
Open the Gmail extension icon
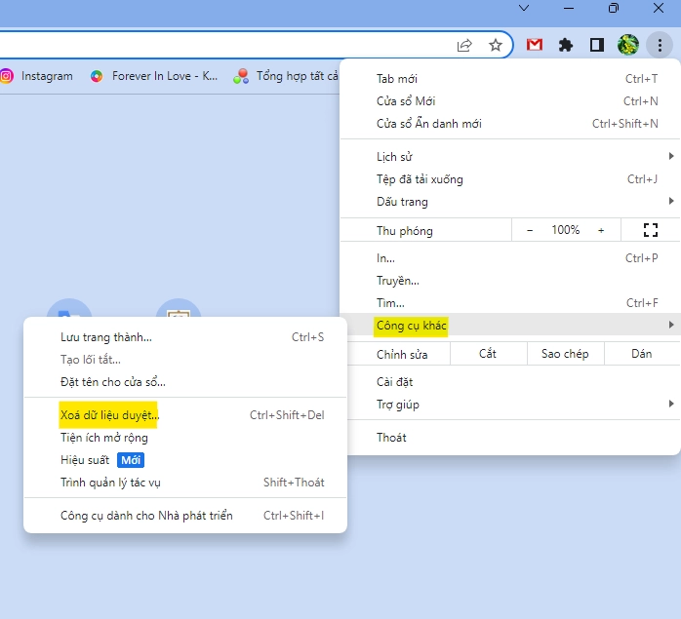point(535,45)
